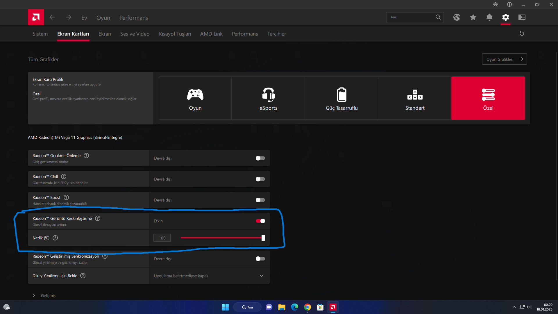Switch to Tercihler tab
The height and width of the screenshot is (314, 558).
pos(277,34)
